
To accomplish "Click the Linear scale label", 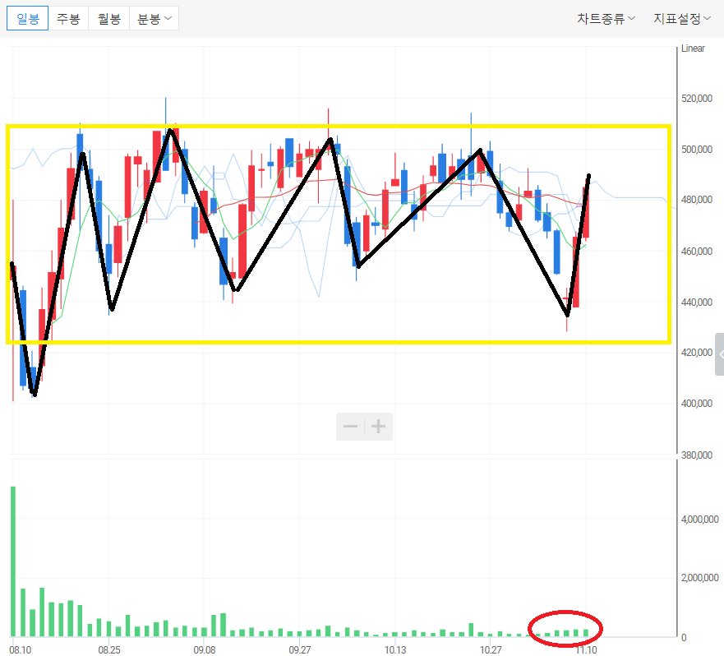I will [693, 49].
